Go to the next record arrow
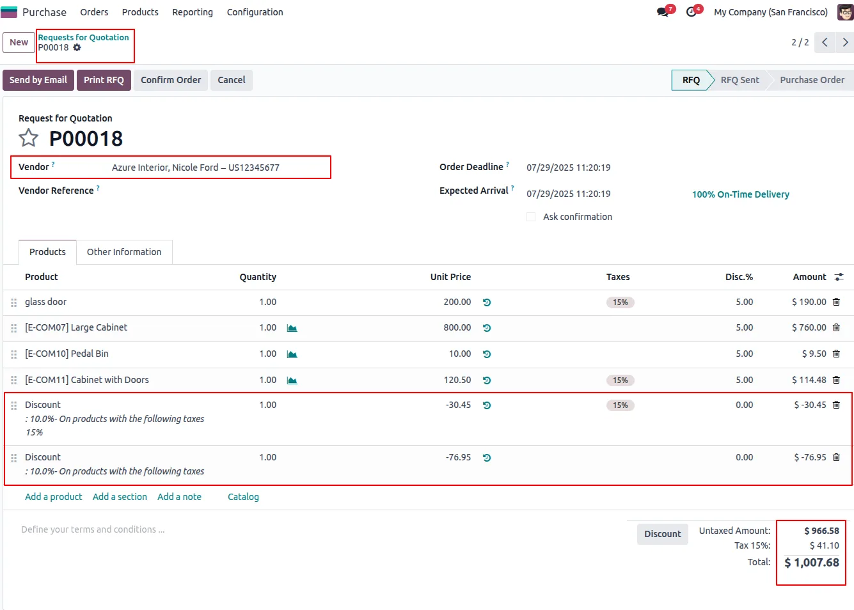This screenshot has width=854, height=610. [845, 42]
